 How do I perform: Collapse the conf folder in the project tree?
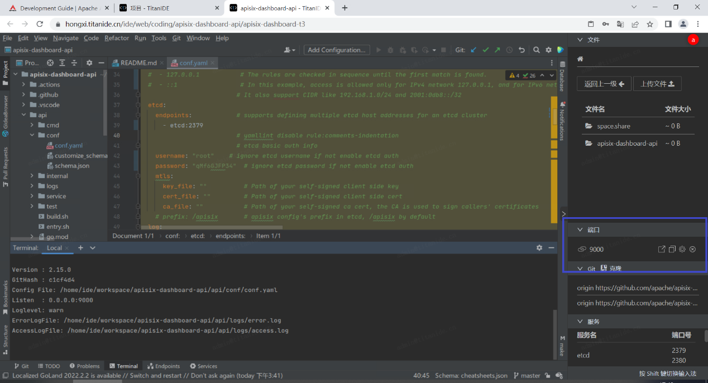(x=32, y=135)
